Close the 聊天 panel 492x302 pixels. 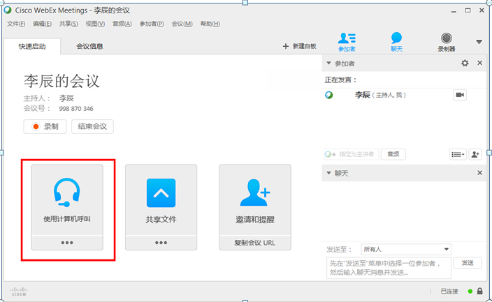click(x=479, y=172)
